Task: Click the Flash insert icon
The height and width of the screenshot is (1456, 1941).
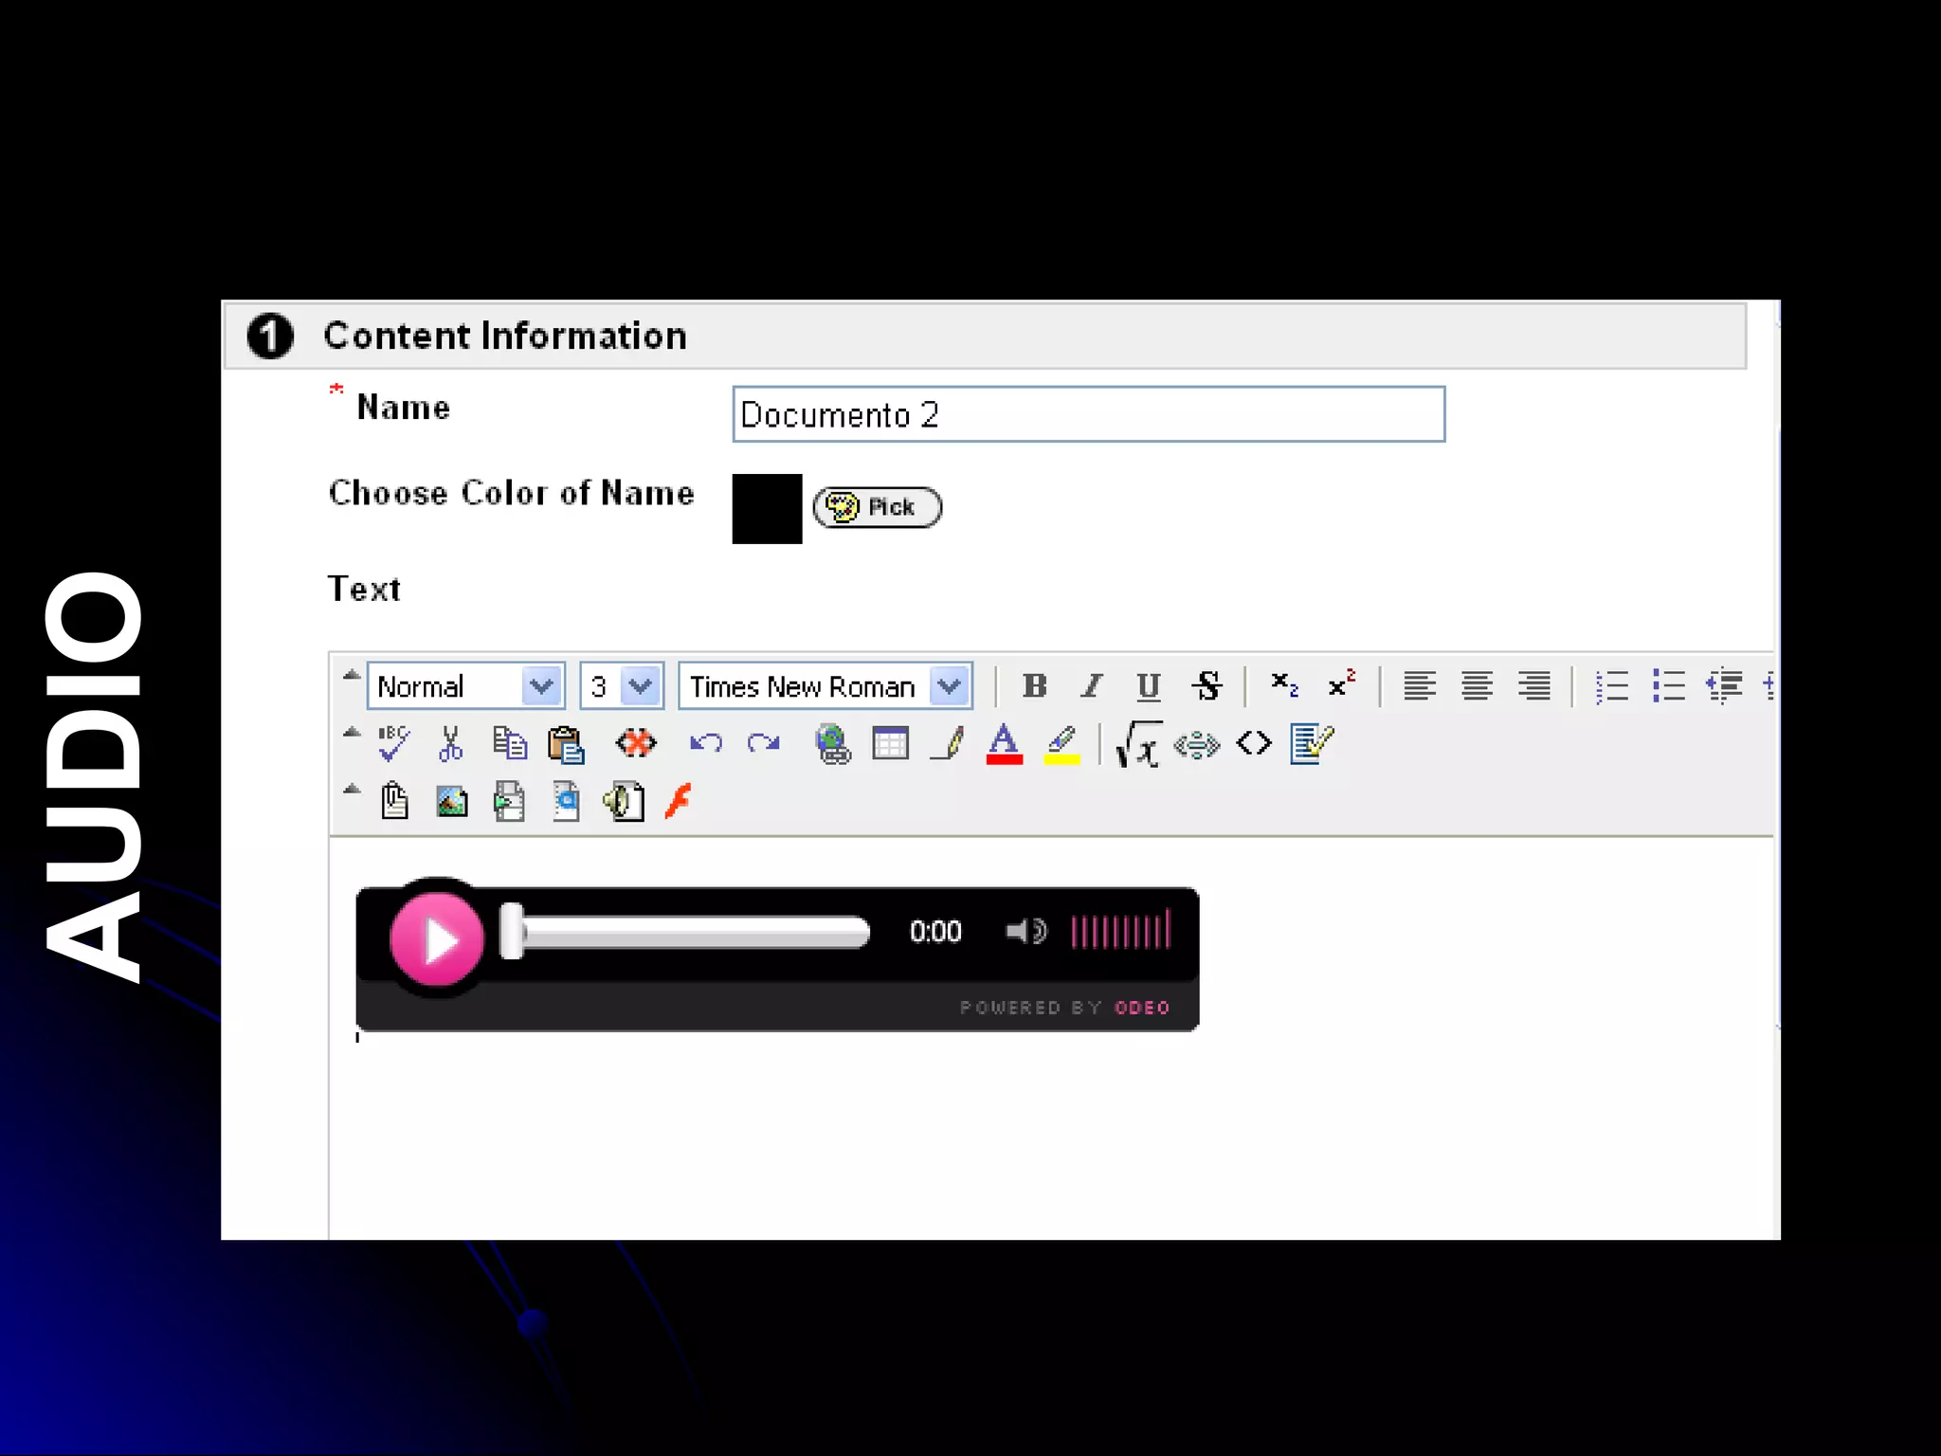Action: 679,802
